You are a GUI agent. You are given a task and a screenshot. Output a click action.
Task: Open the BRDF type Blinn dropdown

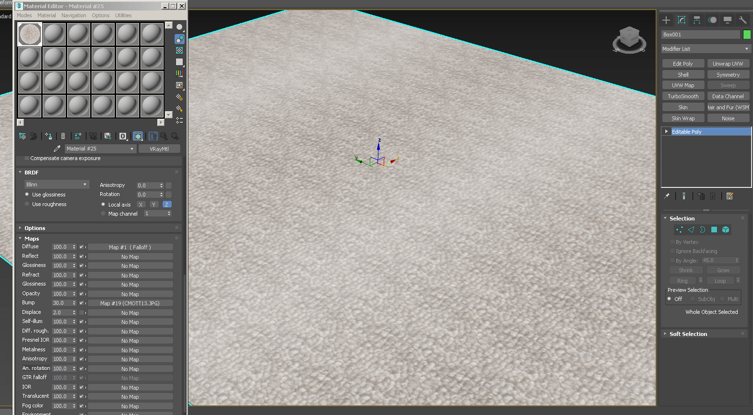[57, 184]
